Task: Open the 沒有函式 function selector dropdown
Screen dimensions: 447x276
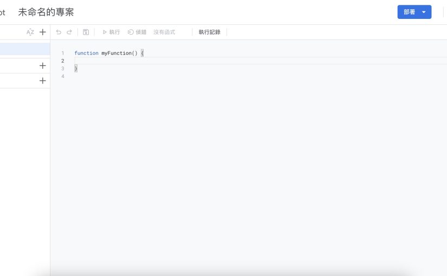Action: [164, 32]
